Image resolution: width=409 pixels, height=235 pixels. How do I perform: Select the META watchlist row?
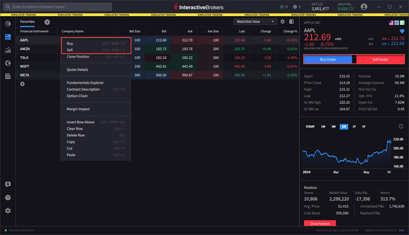(158, 75)
